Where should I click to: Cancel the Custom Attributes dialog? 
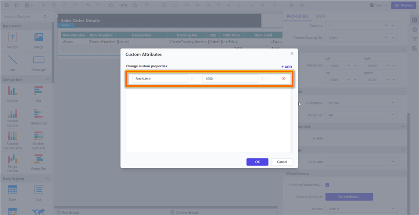tap(282, 162)
